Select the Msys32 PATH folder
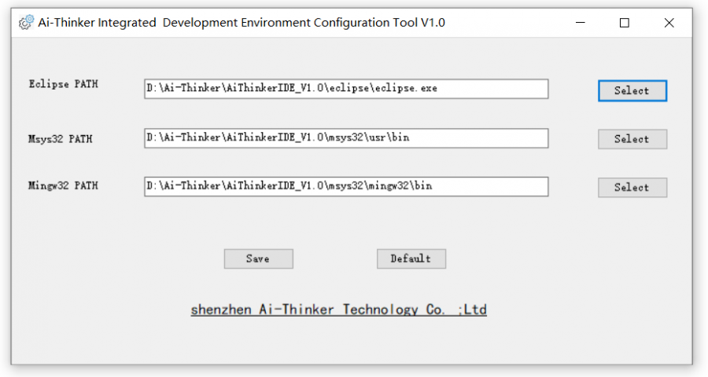The width and height of the screenshot is (708, 377). click(x=632, y=139)
